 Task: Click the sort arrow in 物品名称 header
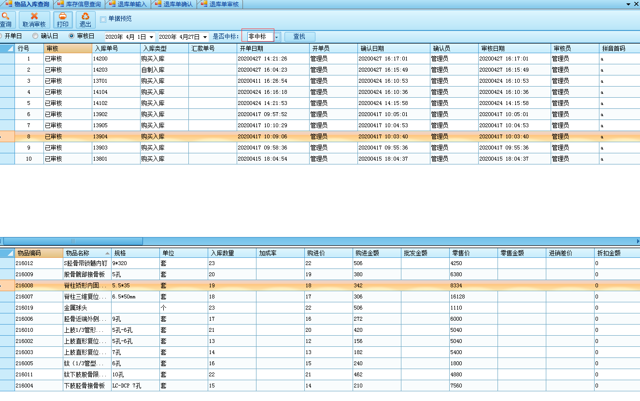pyautogui.click(x=107, y=253)
